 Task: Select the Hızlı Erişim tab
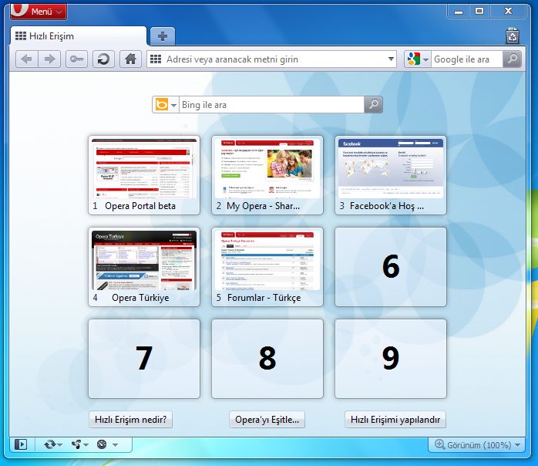coord(78,36)
